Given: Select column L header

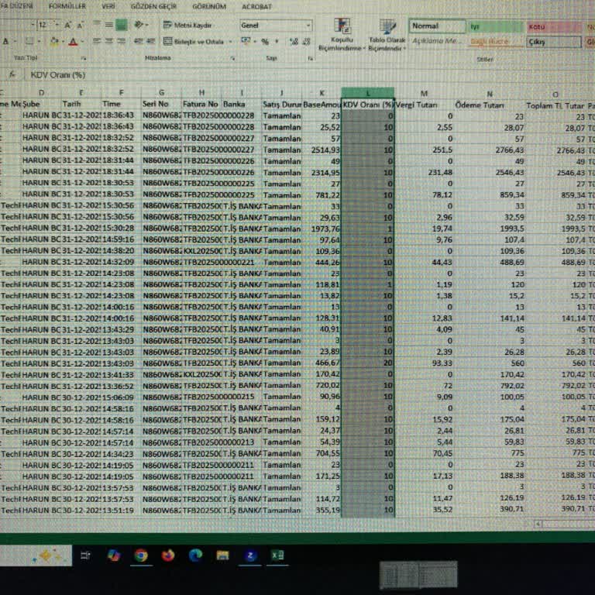Looking at the screenshot, I should click(x=368, y=93).
